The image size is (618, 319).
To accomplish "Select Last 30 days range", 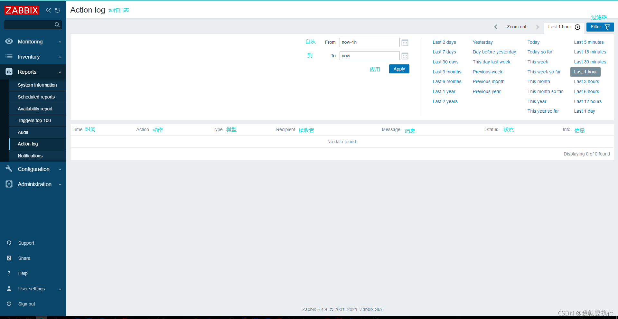I will pyautogui.click(x=445, y=62).
